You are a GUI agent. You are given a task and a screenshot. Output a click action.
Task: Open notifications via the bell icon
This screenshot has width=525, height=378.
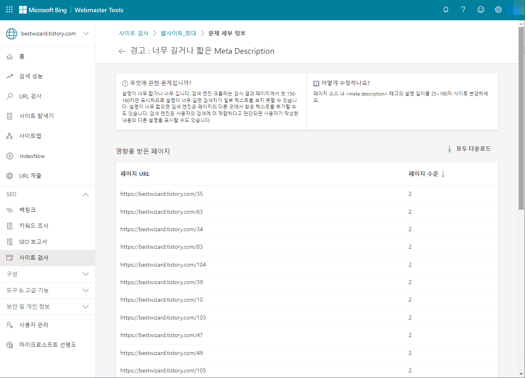[445, 9]
